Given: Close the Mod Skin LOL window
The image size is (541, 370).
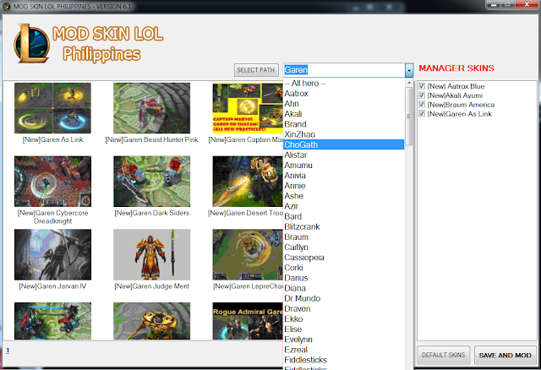Looking at the screenshot, I should [x=527, y=4].
